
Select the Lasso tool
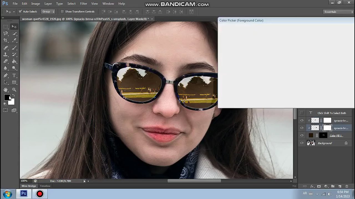[x=6, y=33]
